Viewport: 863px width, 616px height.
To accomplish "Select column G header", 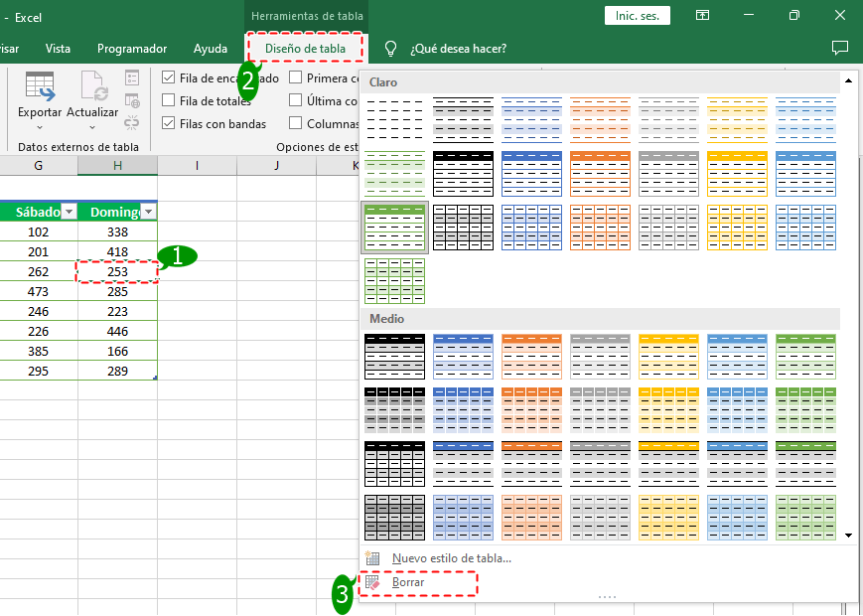I will 39,165.
